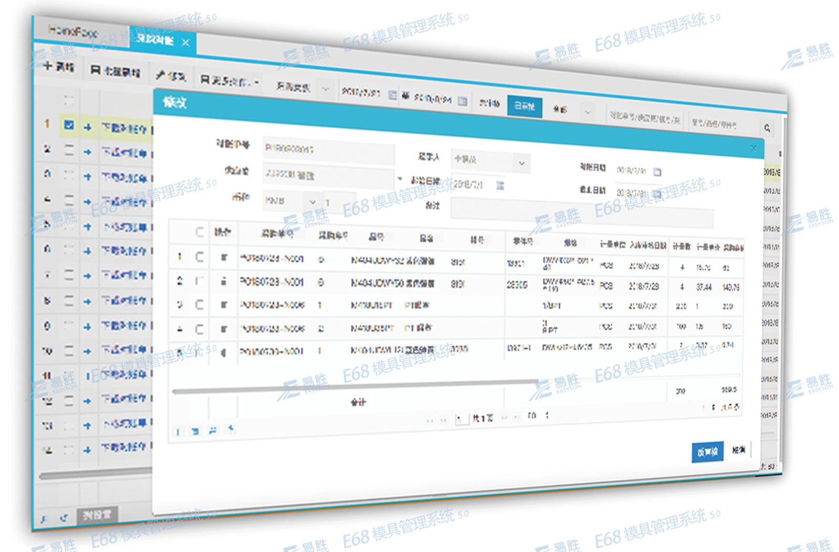Click the page number box in dialog pager
This screenshot has height=552, width=839.
[x=461, y=419]
